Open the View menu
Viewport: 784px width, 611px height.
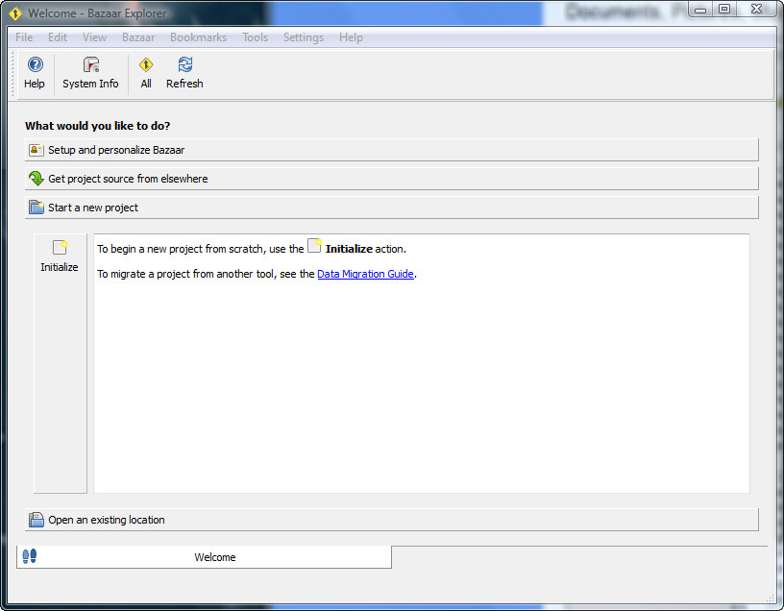pyautogui.click(x=94, y=37)
